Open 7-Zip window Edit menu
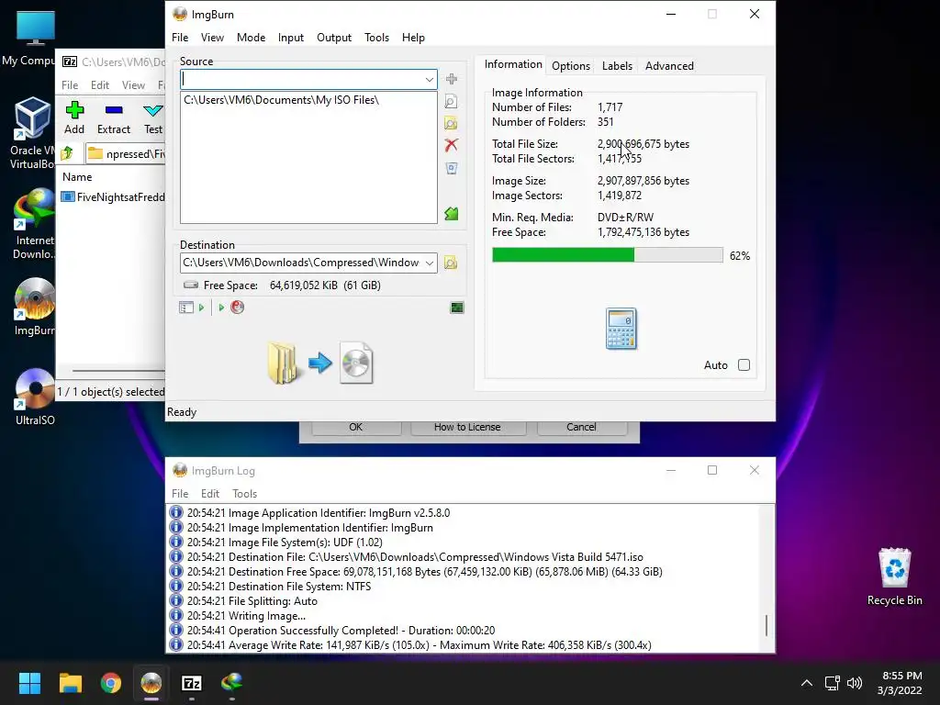 [x=99, y=85]
